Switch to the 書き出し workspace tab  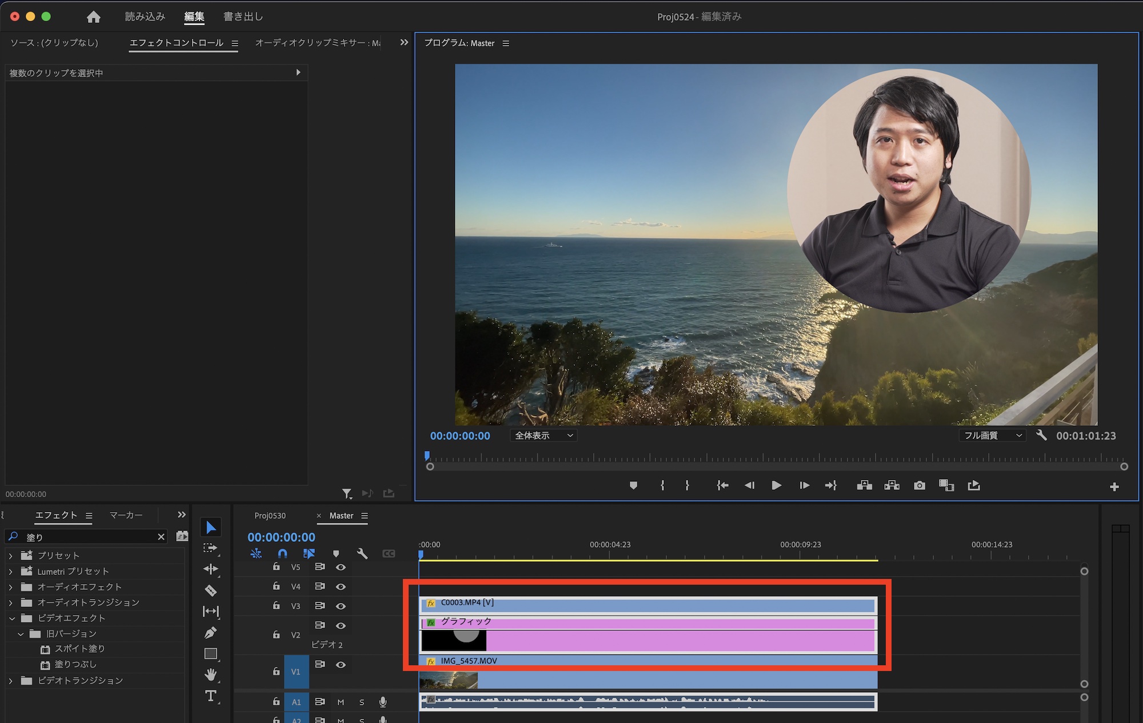[243, 17]
